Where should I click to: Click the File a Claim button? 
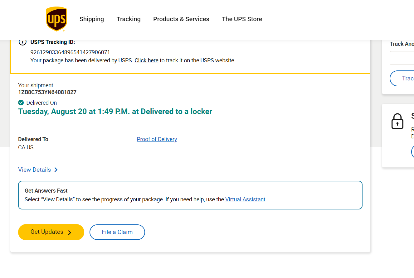click(117, 232)
